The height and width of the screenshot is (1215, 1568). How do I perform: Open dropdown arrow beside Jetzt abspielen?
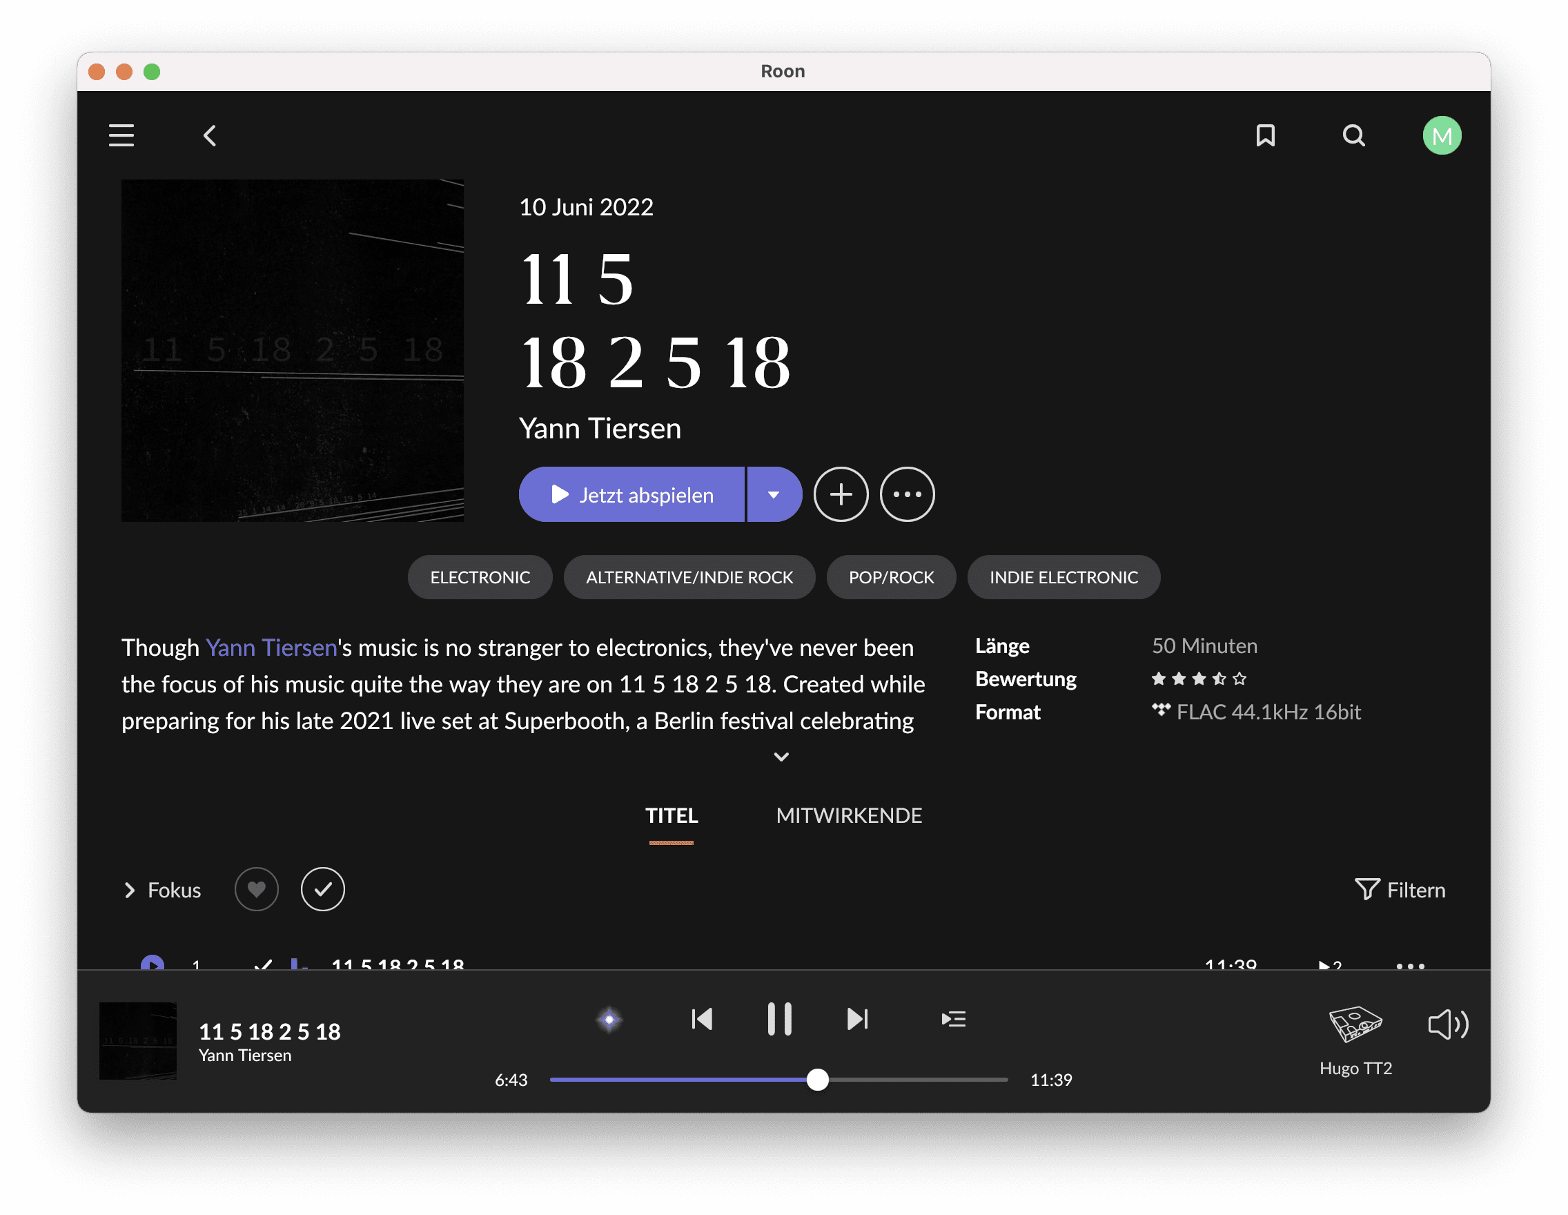pyautogui.click(x=773, y=494)
